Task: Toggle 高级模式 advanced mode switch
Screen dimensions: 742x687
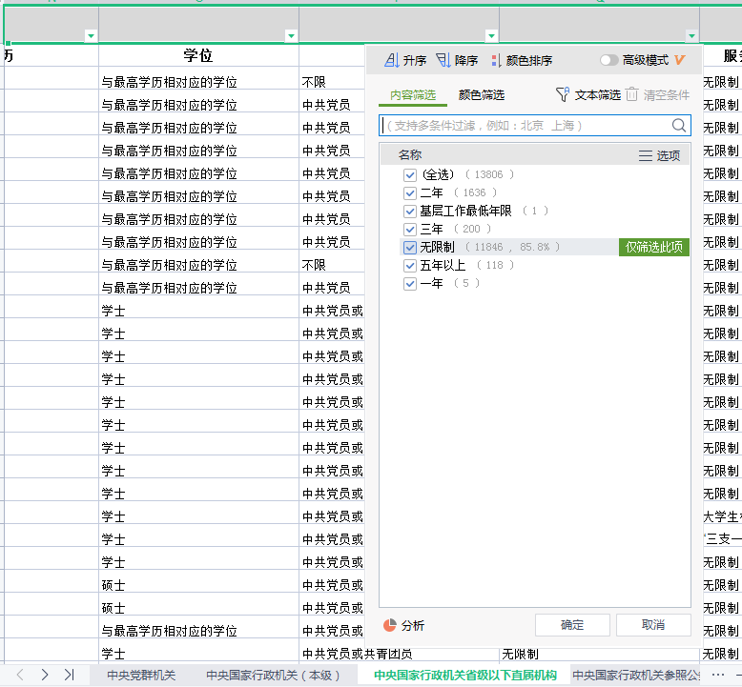Action: coord(608,60)
